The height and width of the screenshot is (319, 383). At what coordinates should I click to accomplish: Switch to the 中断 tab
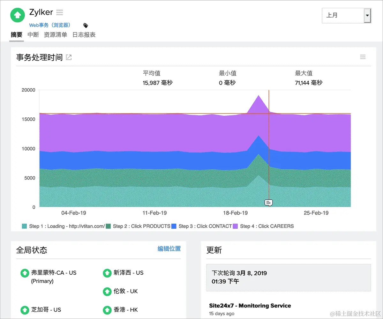pyautogui.click(x=33, y=35)
